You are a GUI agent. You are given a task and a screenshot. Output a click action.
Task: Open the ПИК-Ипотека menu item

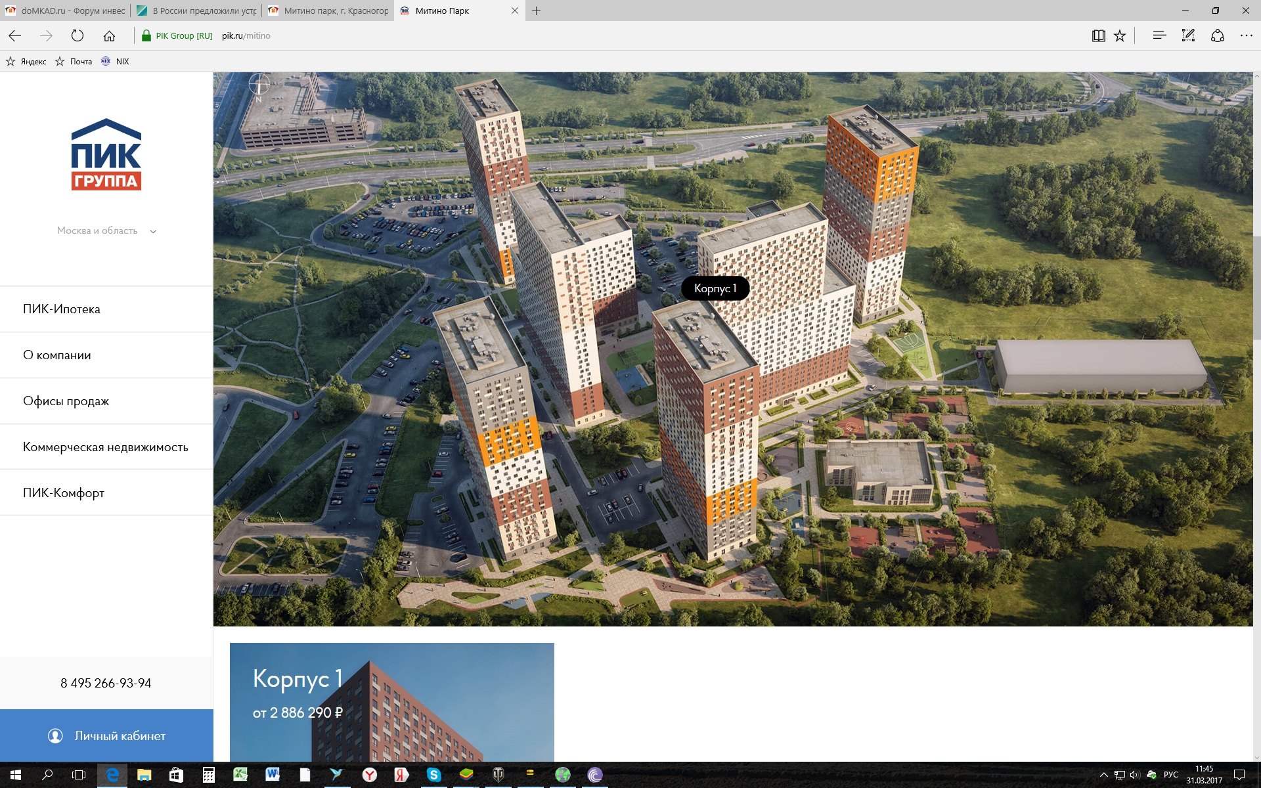[62, 309]
